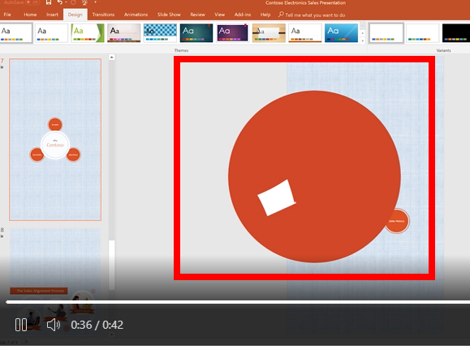The image size is (470, 349).
Task: Apply the bright blue gradient theme
Action: click(342, 33)
